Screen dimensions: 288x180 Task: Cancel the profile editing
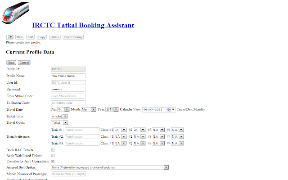point(24,63)
